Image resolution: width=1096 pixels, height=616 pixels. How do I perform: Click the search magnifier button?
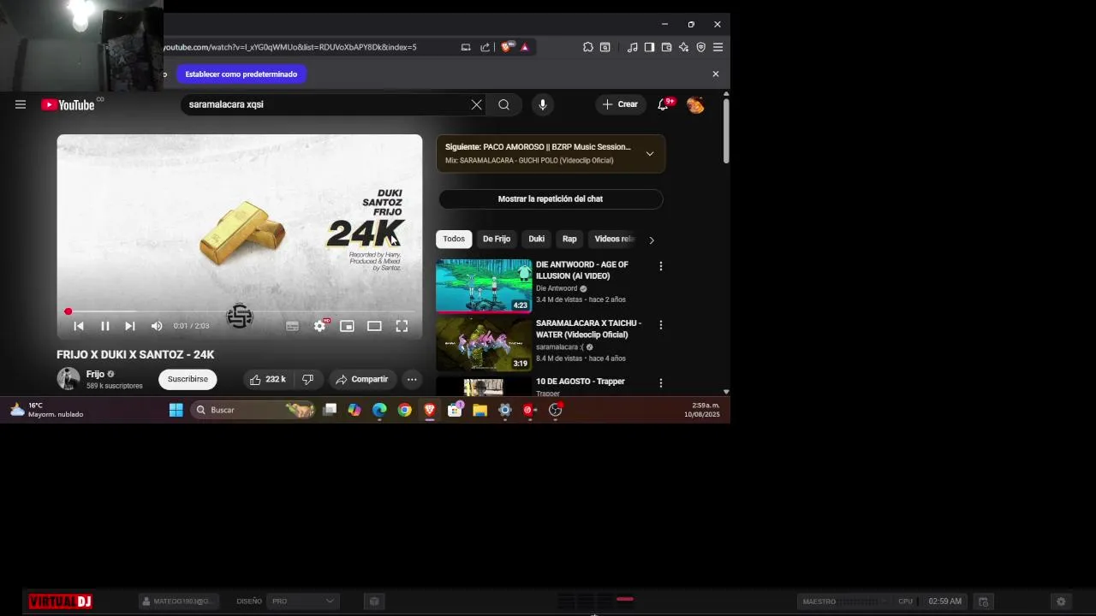[503, 104]
